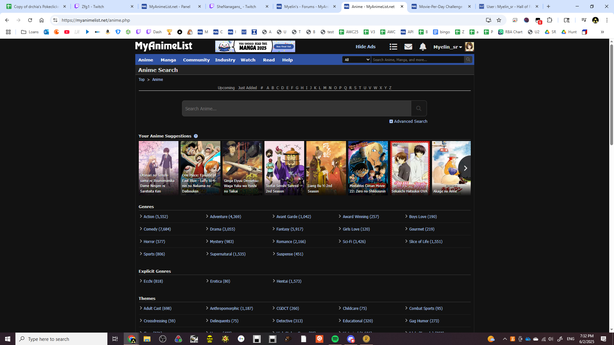Viewport: 614px width, 345px height.
Task: Open Task View on the taskbar
Action: click(115, 339)
